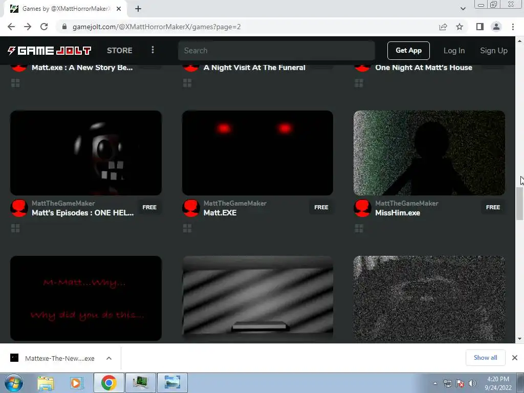Screen dimensions: 524x393
Task: Share this page icon
Action: pos(443,27)
